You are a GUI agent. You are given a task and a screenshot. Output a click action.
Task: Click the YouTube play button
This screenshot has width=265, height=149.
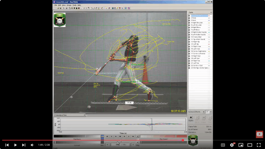pos(15,145)
